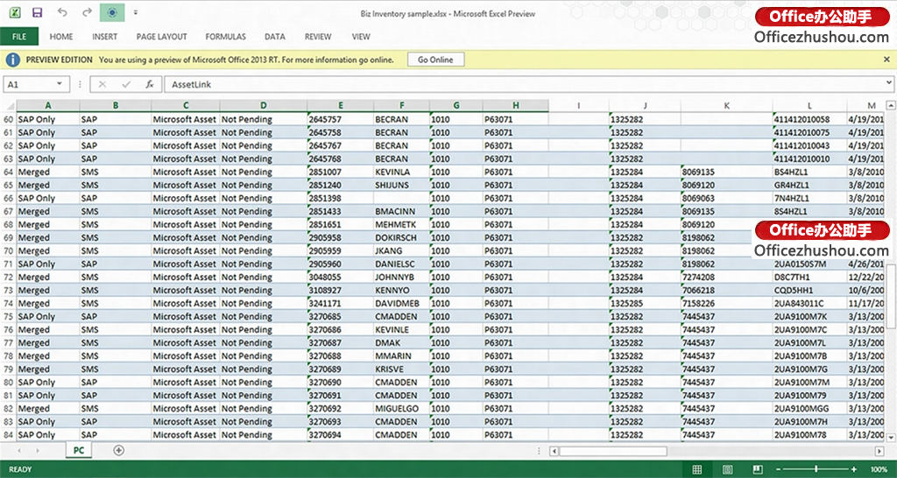Open the Customize Quick Access Toolbar dropdown
This screenshot has height=478, width=897.
[x=136, y=13]
